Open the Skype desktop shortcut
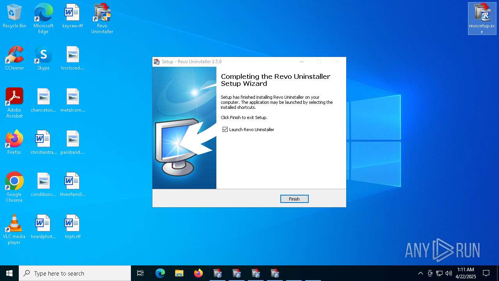This screenshot has height=281, width=499. [43, 59]
